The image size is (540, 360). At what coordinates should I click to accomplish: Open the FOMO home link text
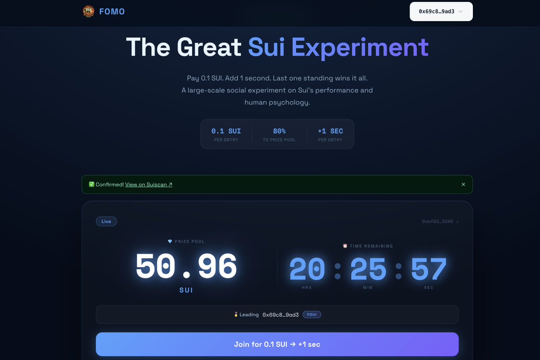pyautogui.click(x=112, y=11)
